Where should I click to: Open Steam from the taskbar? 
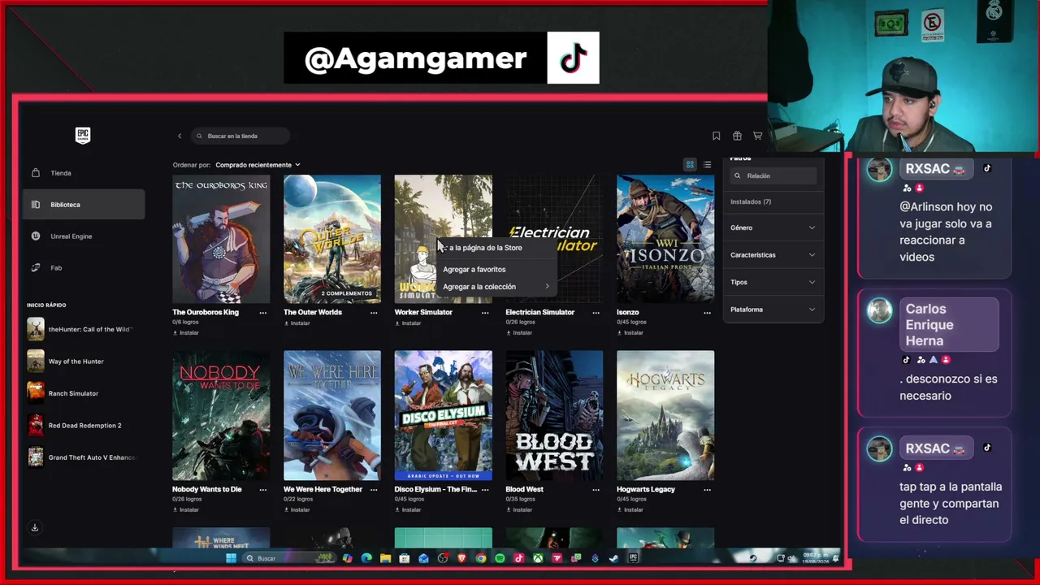click(x=613, y=558)
